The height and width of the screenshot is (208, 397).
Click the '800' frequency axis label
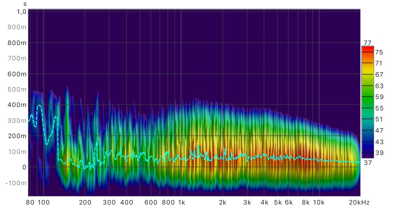pyautogui.click(x=168, y=203)
